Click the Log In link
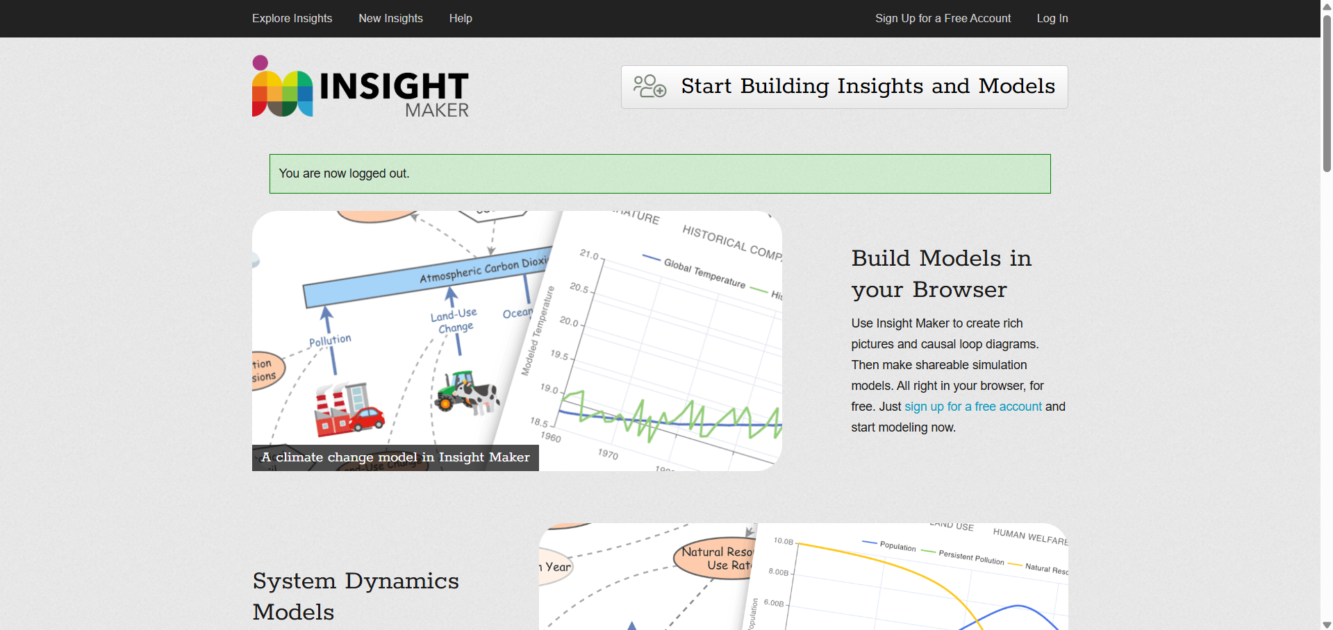This screenshot has width=1333, height=630. pos(1052,19)
